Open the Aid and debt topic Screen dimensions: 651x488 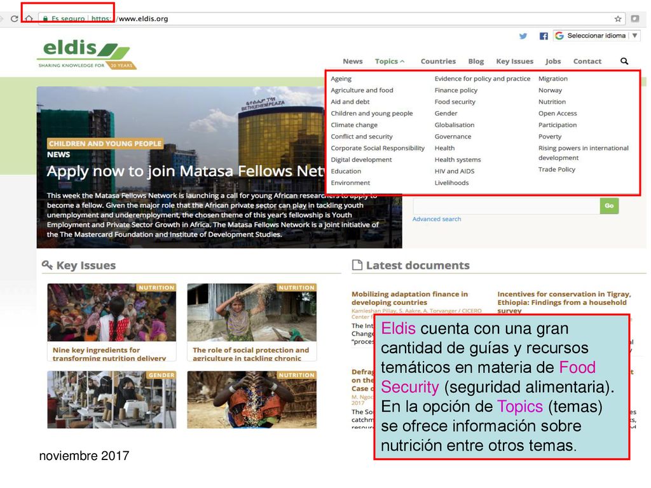point(350,102)
